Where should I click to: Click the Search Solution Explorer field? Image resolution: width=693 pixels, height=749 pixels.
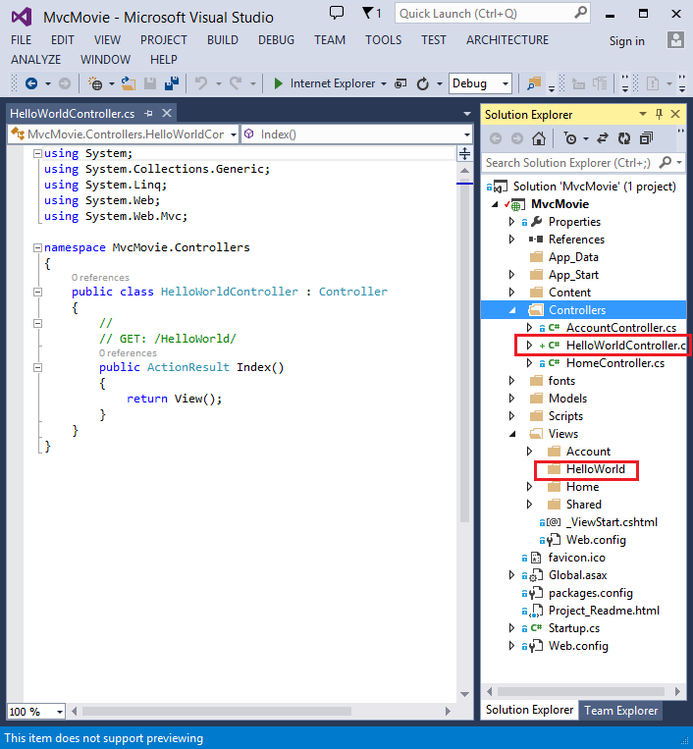click(x=570, y=163)
